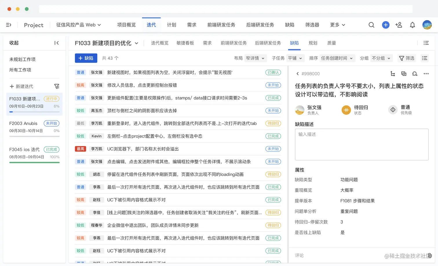Screen dimensions: 438x266
Task: Open the invite member icon
Action: click(x=399, y=25)
